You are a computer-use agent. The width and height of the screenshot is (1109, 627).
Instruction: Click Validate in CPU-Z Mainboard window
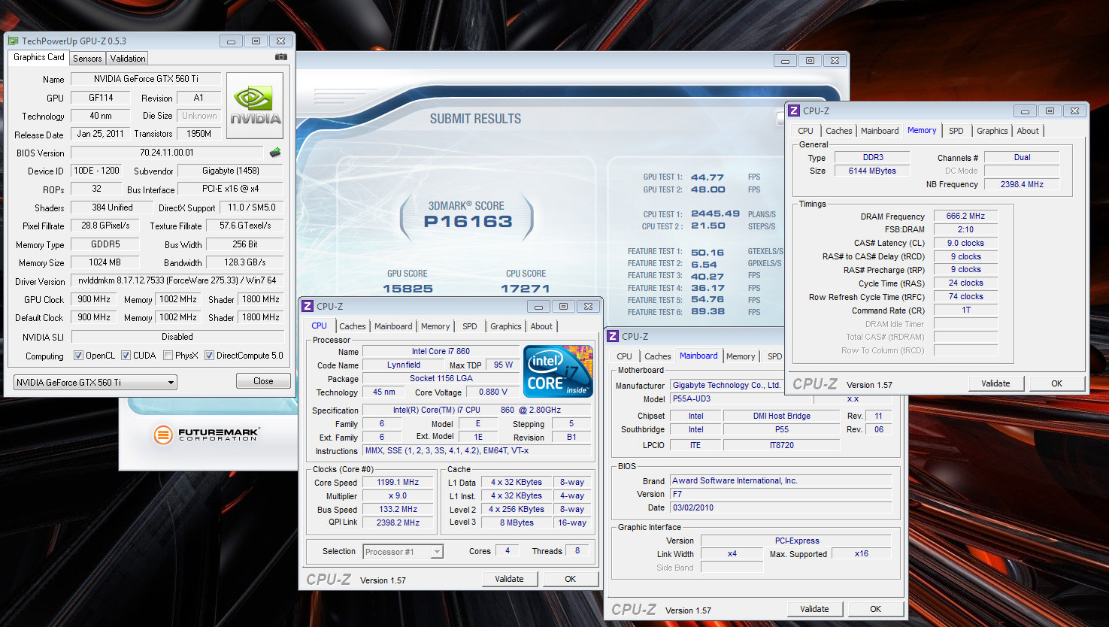(x=814, y=609)
